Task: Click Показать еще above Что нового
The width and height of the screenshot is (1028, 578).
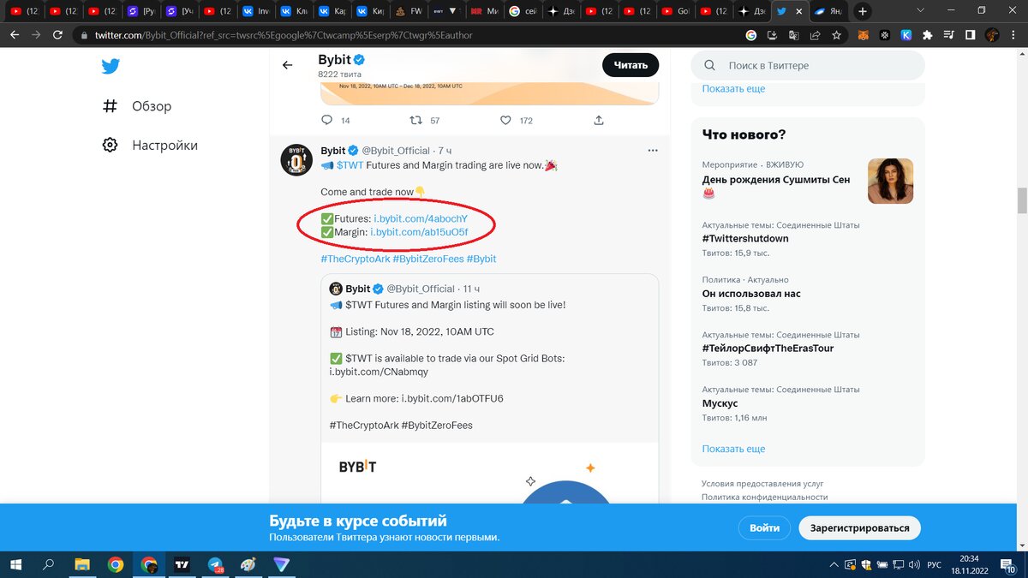Action: point(733,89)
